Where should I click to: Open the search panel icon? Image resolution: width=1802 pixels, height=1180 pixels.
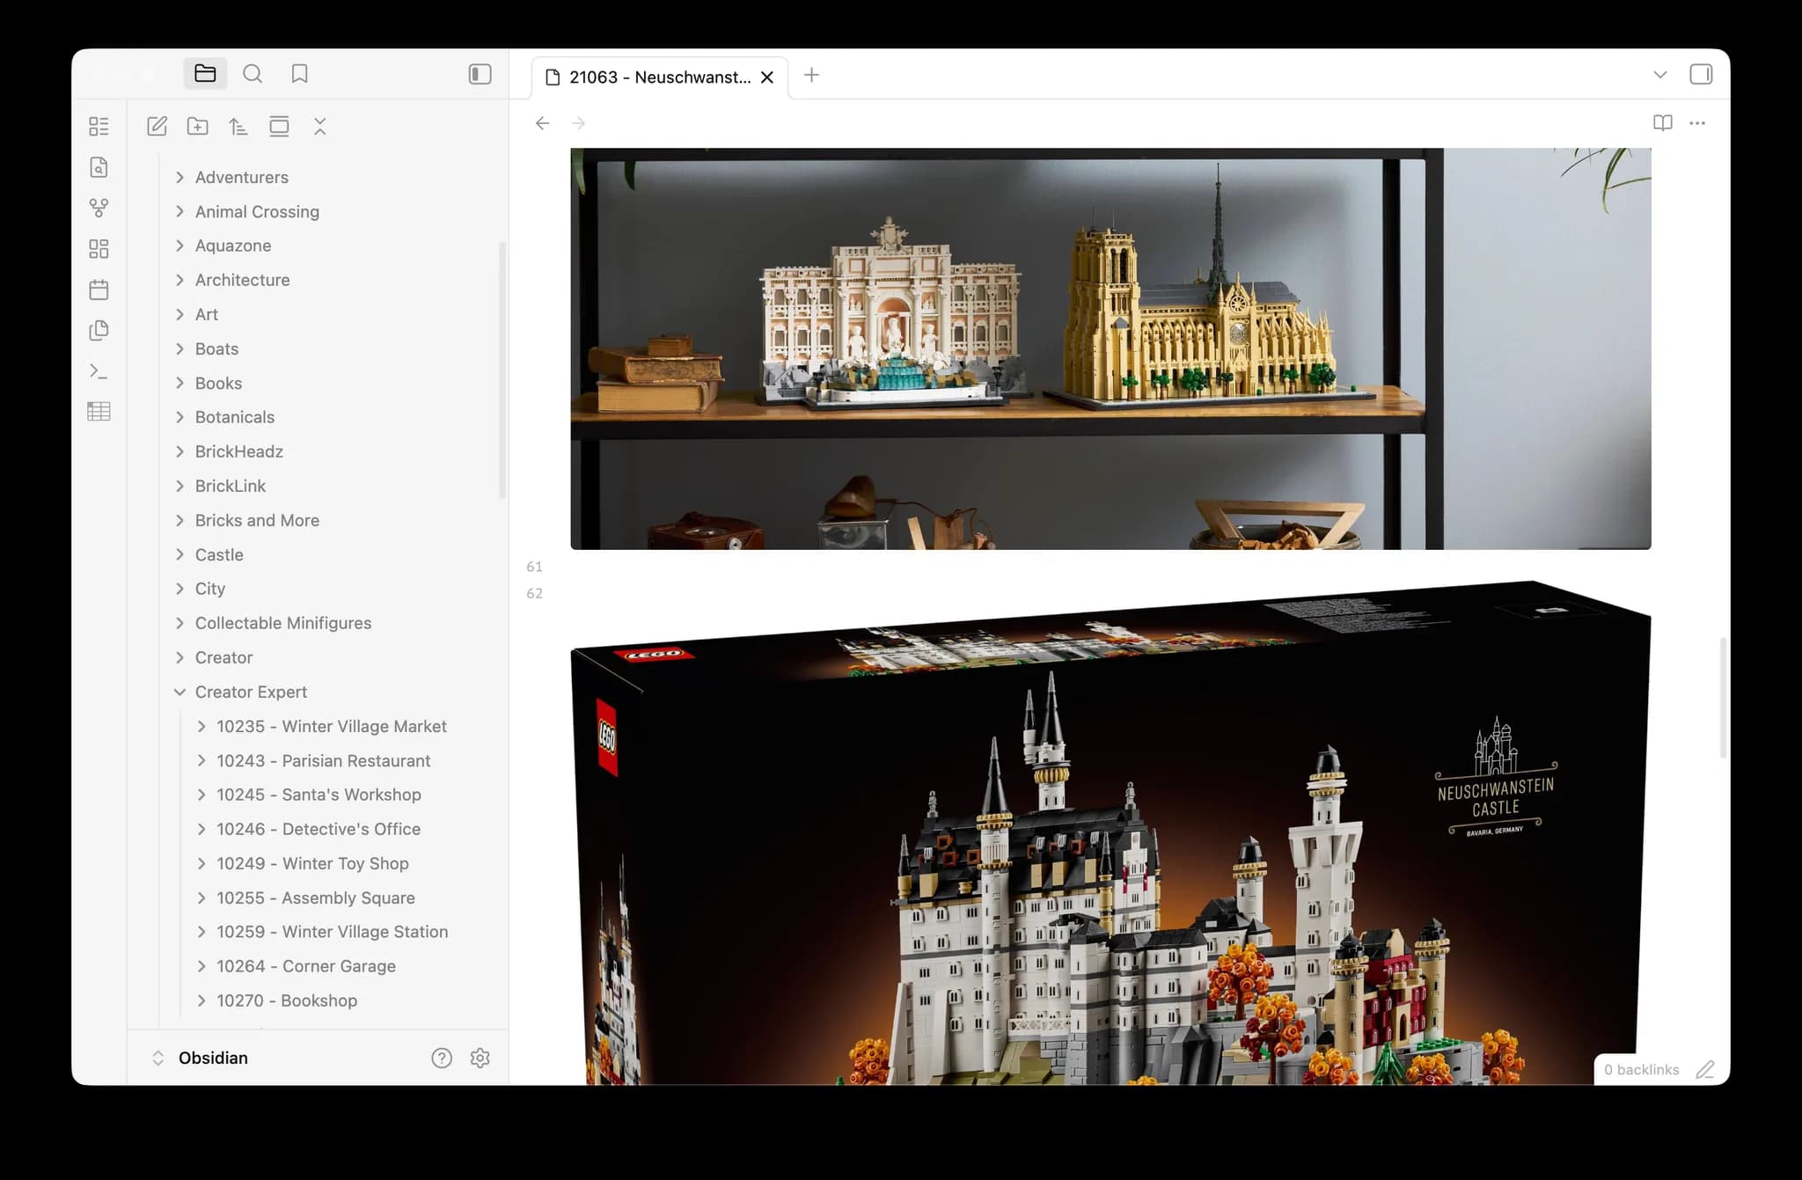253,74
